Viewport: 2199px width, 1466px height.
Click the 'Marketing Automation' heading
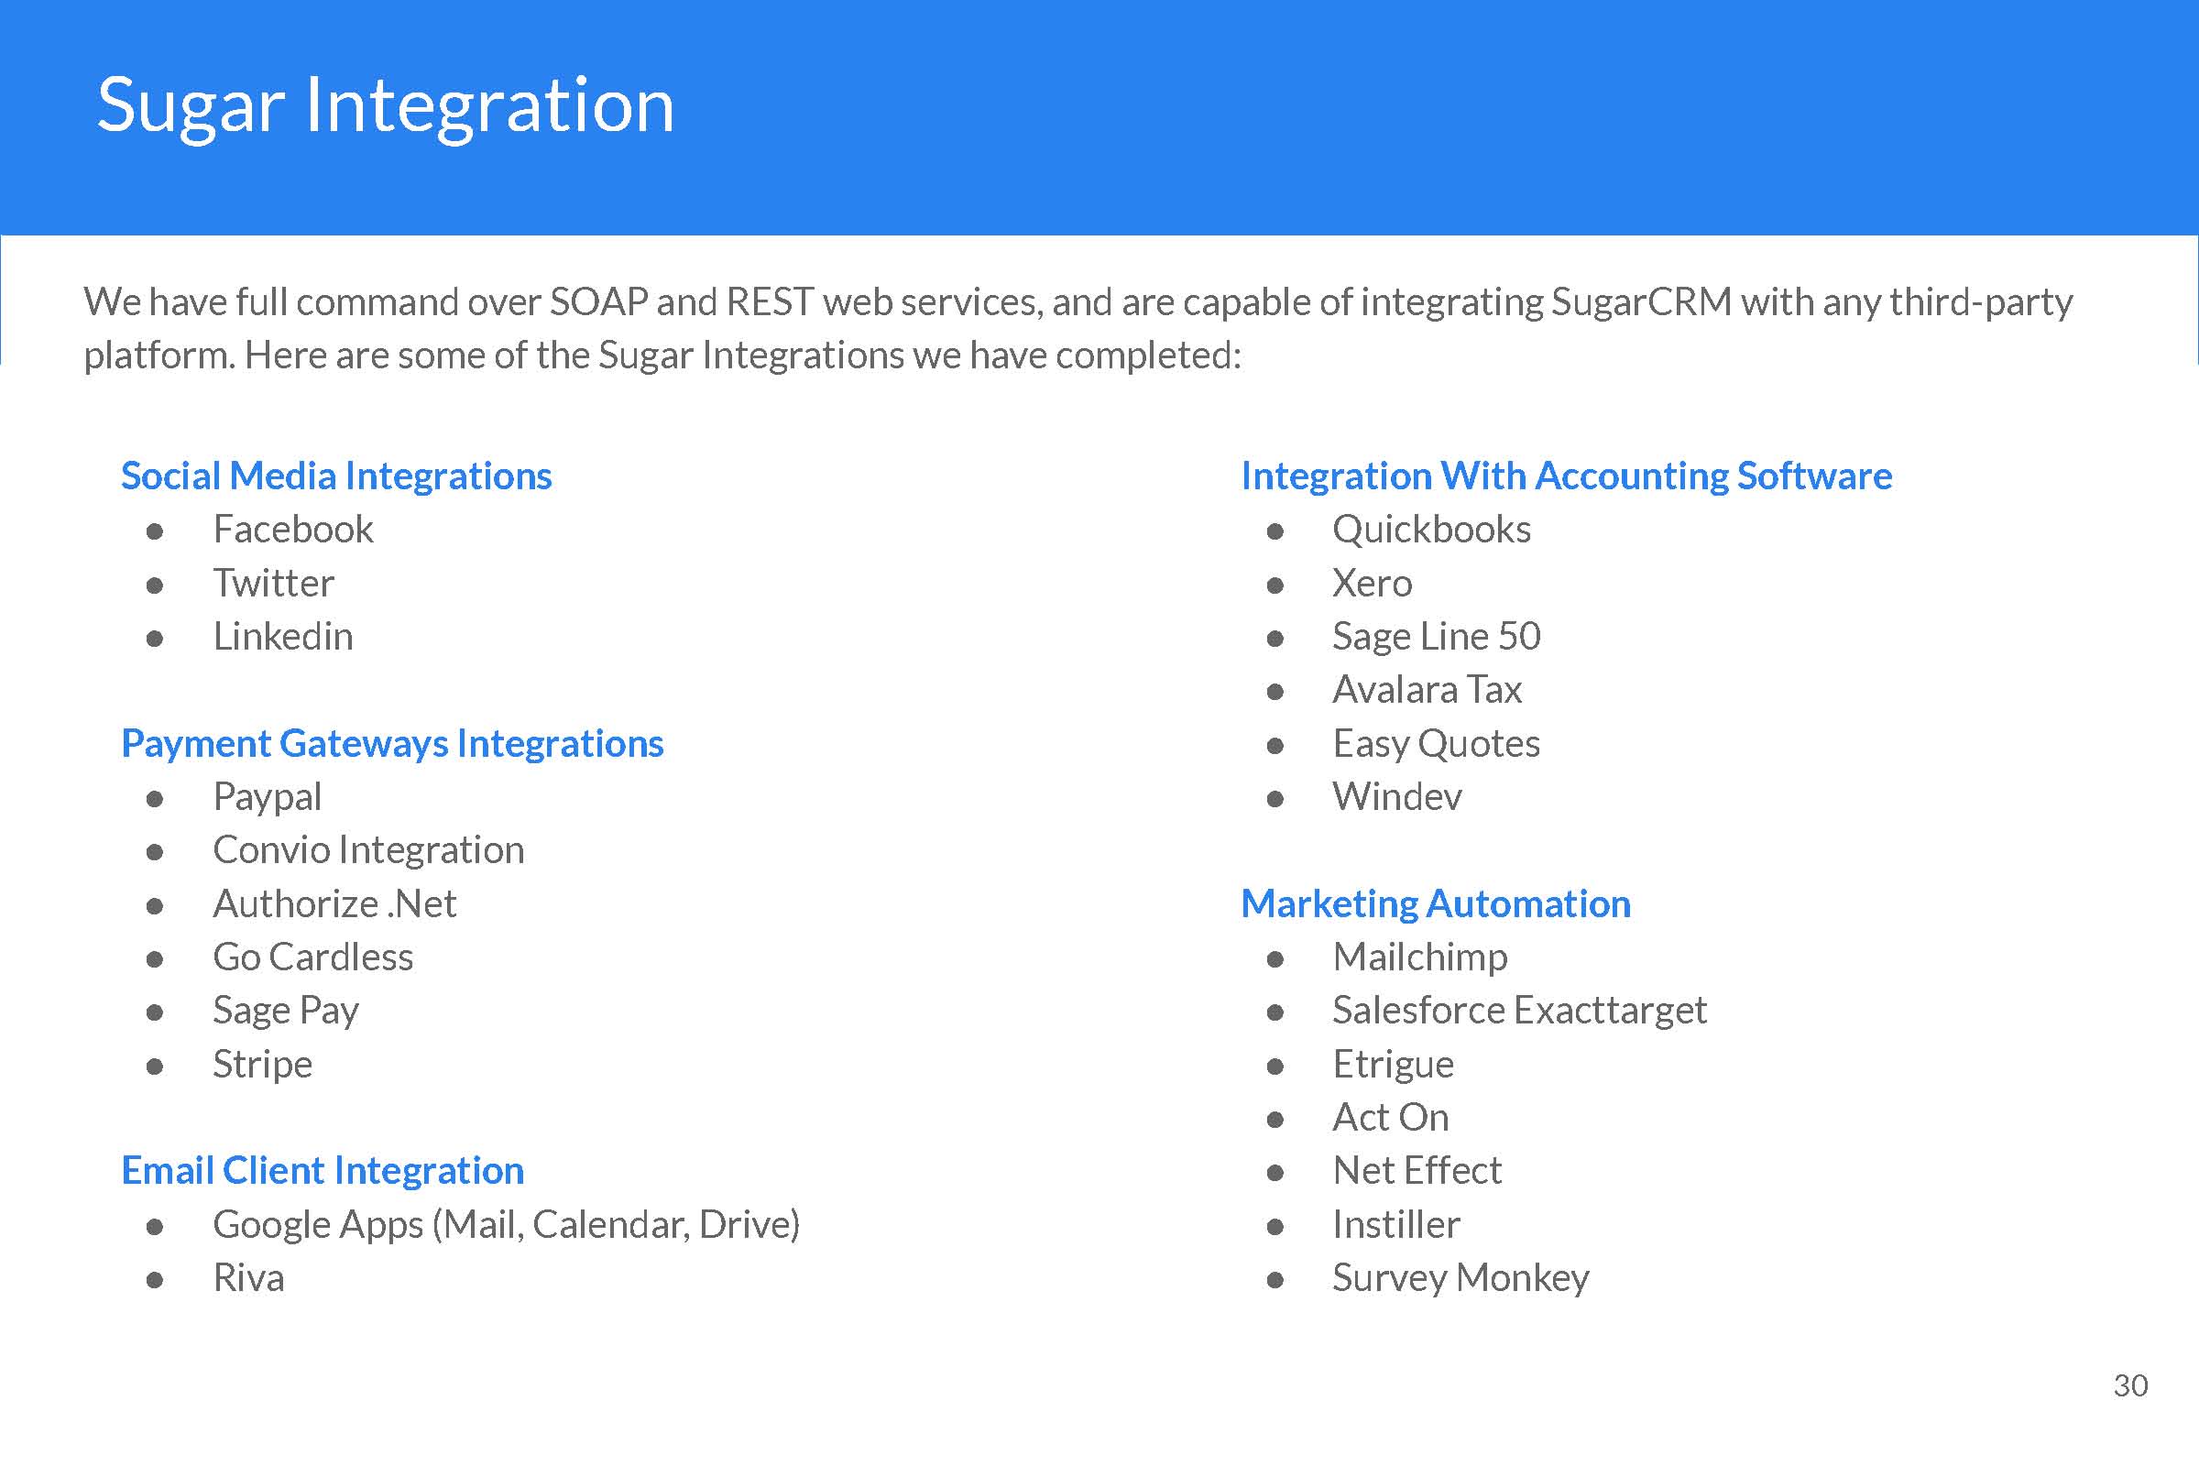(1435, 904)
